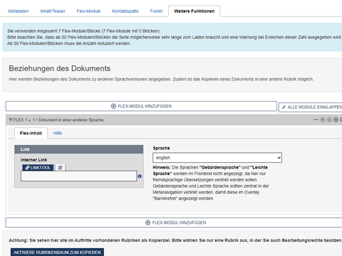Click the move-up circle icon in FLEX 1 header

point(323,119)
